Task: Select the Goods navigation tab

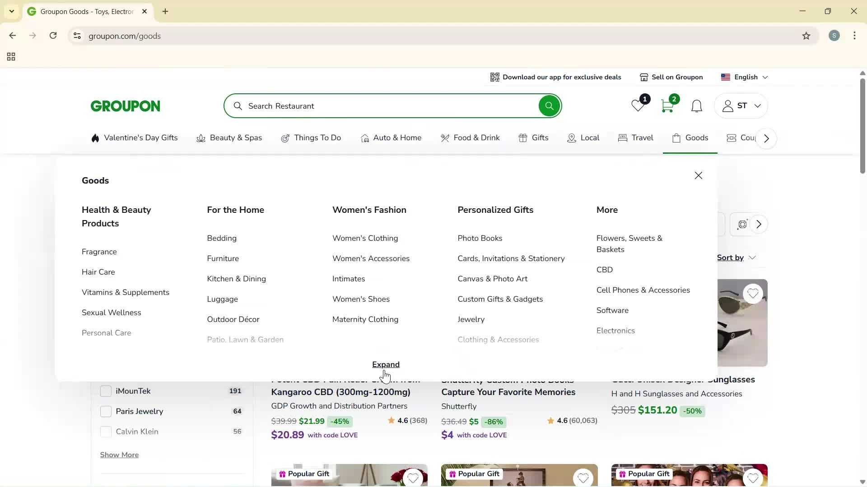Action: pyautogui.click(x=690, y=138)
